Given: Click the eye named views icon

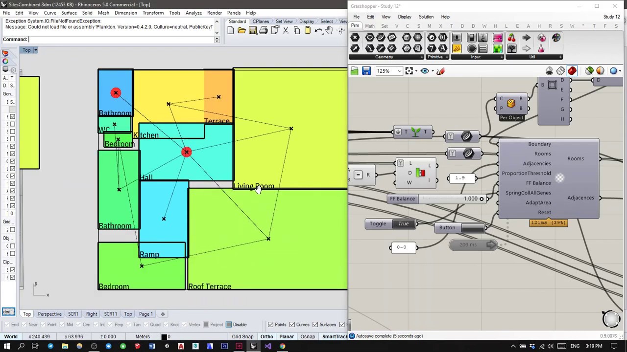Looking at the screenshot, I should tap(425, 71).
